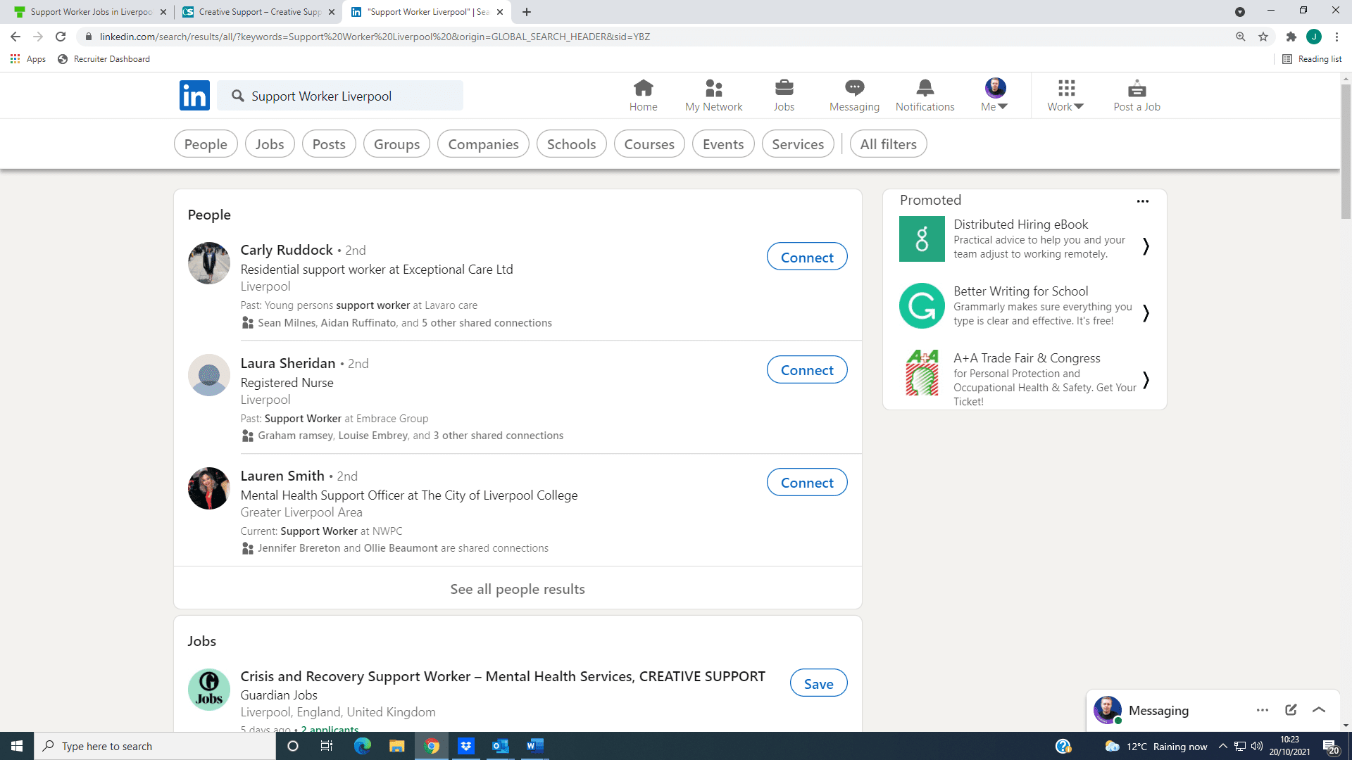1352x760 pixels.
Task: Open the Home feed icon
Action: [x=643, y=88]
